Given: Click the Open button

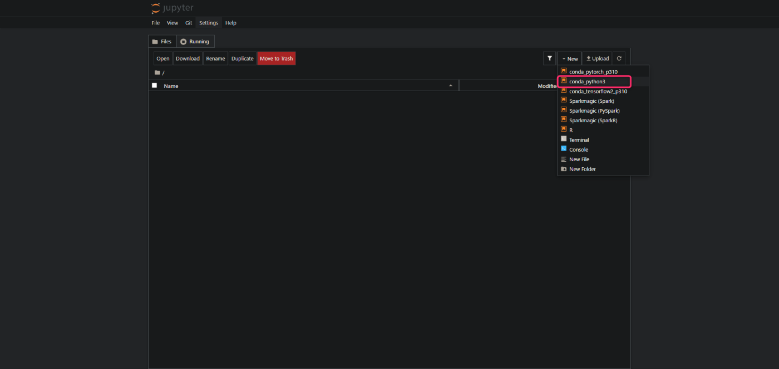Looking at the screenshot, I should click(163, 58).
